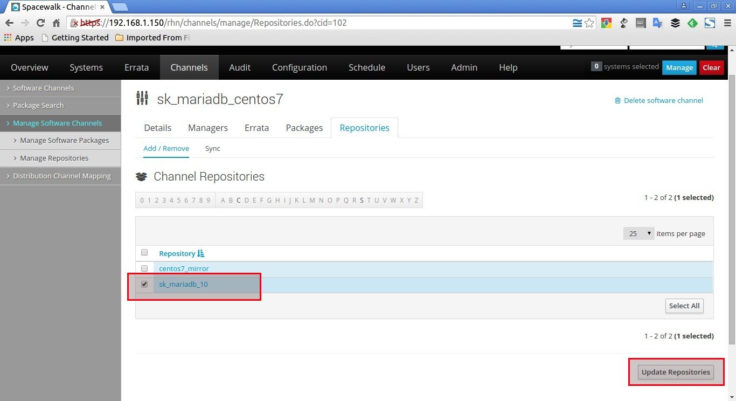The image size is (736, 401).
Task: Open the Systems menu
Action: 86,67
